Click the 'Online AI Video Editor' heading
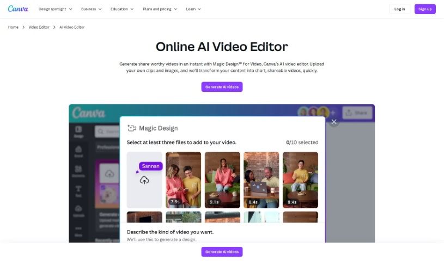This screenshot has width=444, height=261. 222,47
